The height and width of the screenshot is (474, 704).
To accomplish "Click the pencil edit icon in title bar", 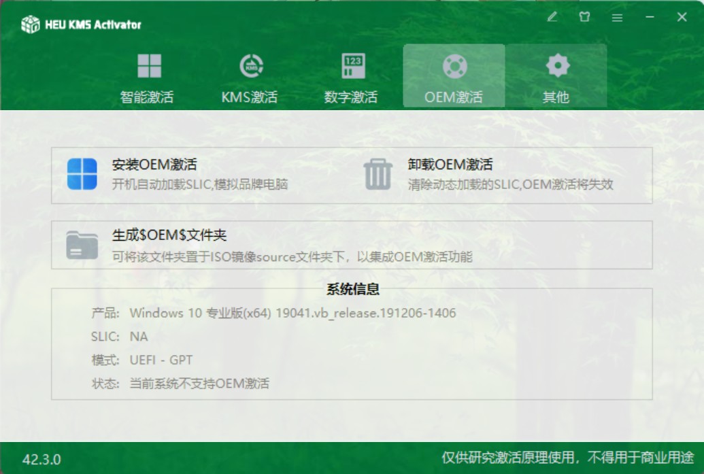I will tap(552, 17).
